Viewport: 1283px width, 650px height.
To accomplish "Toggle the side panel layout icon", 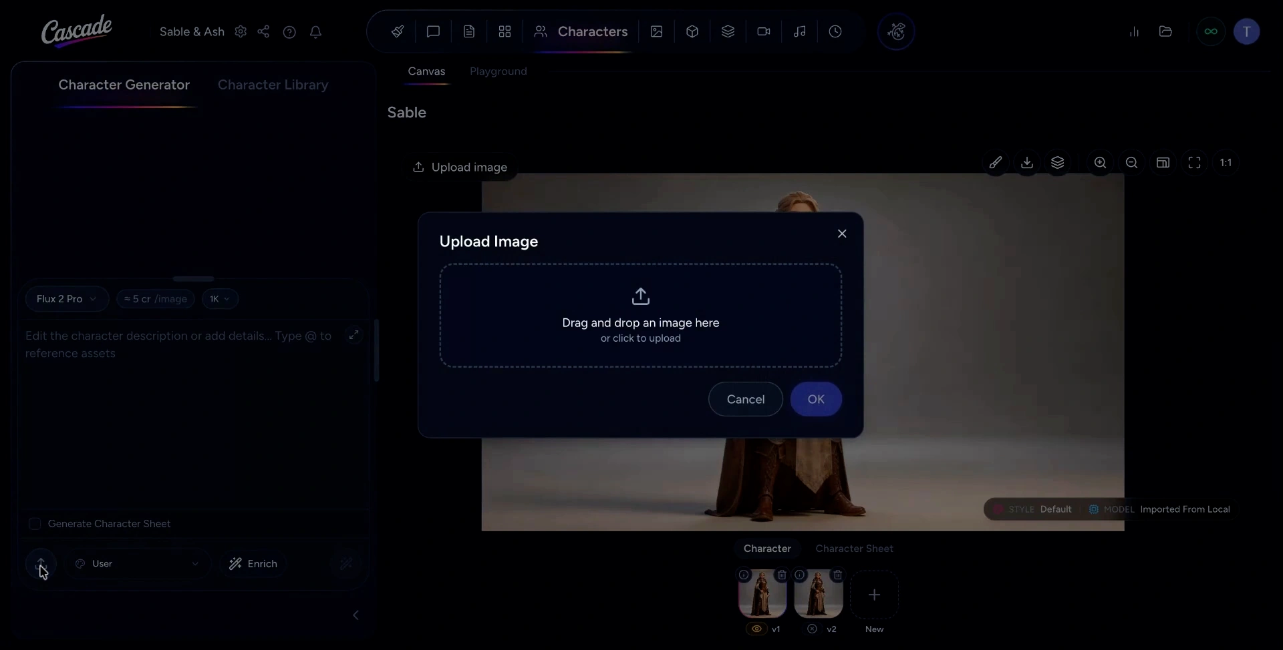I will pyautogui.click(x=1163, y=162).
